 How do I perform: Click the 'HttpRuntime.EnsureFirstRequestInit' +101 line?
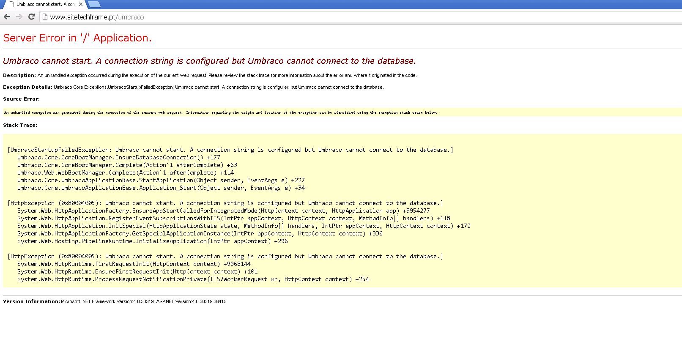[x=137, y=272]
